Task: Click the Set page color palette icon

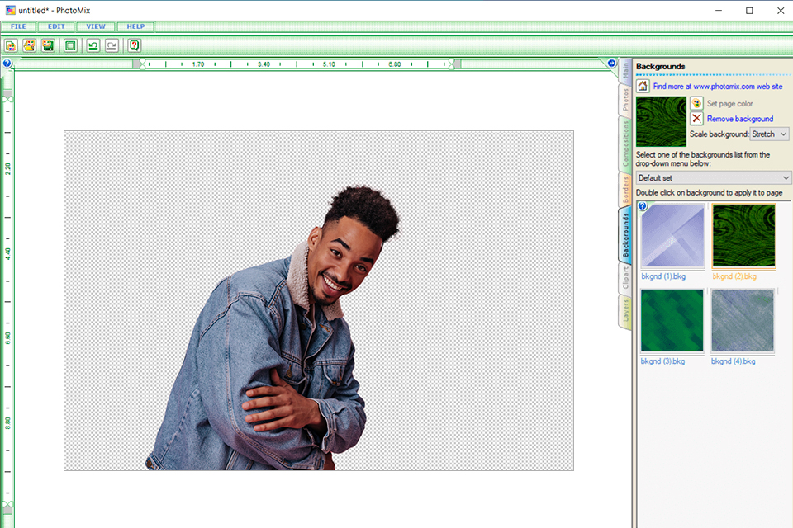Action: pyautogui.click(x=696, y=103)
